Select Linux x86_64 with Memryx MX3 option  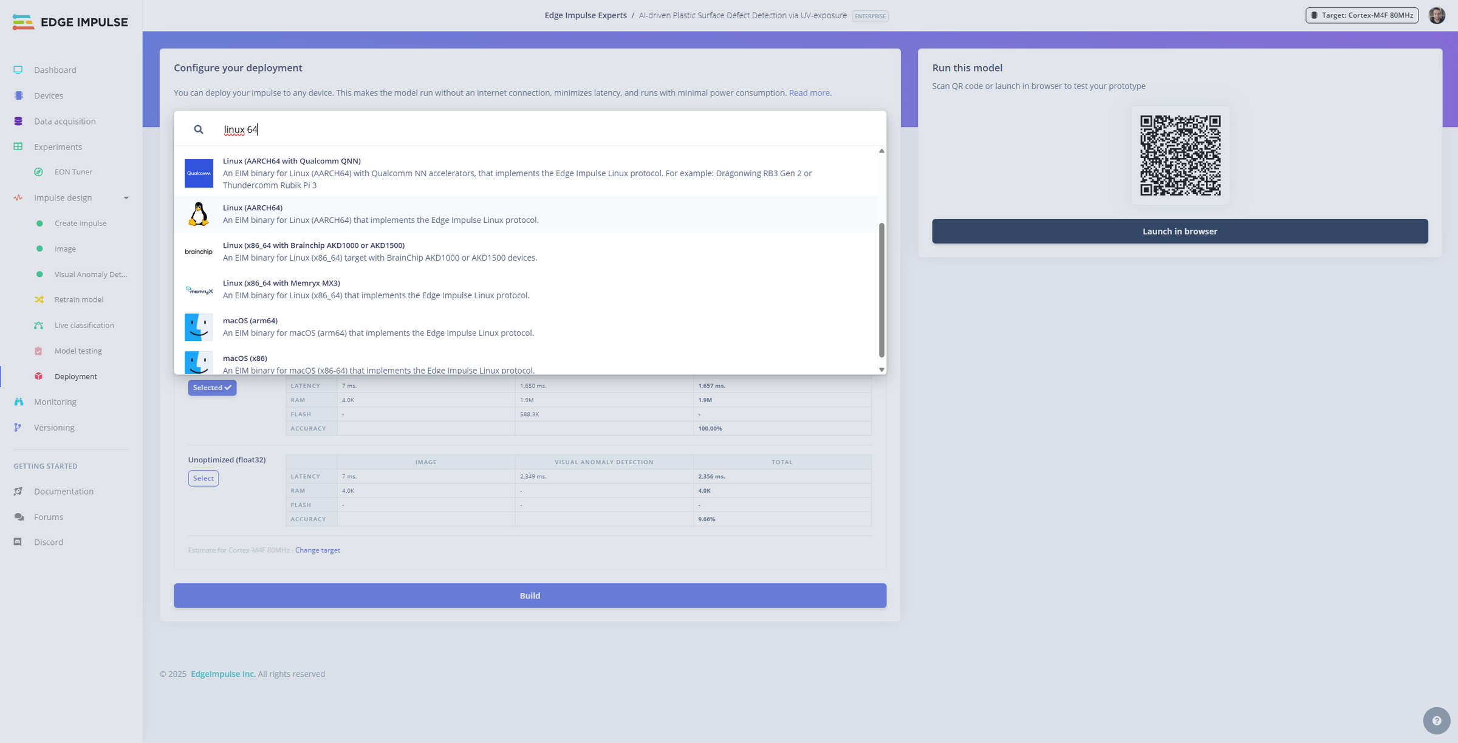coord(525,289)
